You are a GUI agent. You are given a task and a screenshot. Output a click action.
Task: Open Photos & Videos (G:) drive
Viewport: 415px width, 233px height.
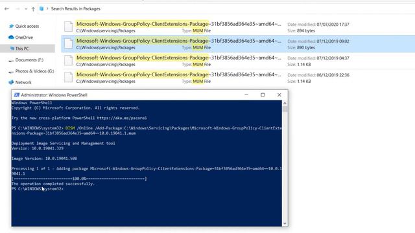click(x=34, y=71)
